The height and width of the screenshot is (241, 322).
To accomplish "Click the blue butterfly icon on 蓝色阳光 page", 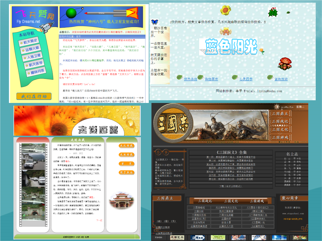I will pyautogui.click(x=154, y=22).
